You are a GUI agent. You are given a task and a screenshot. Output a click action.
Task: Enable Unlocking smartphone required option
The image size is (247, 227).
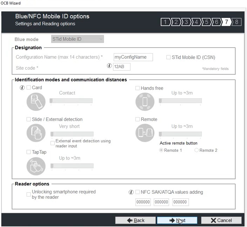29,194
